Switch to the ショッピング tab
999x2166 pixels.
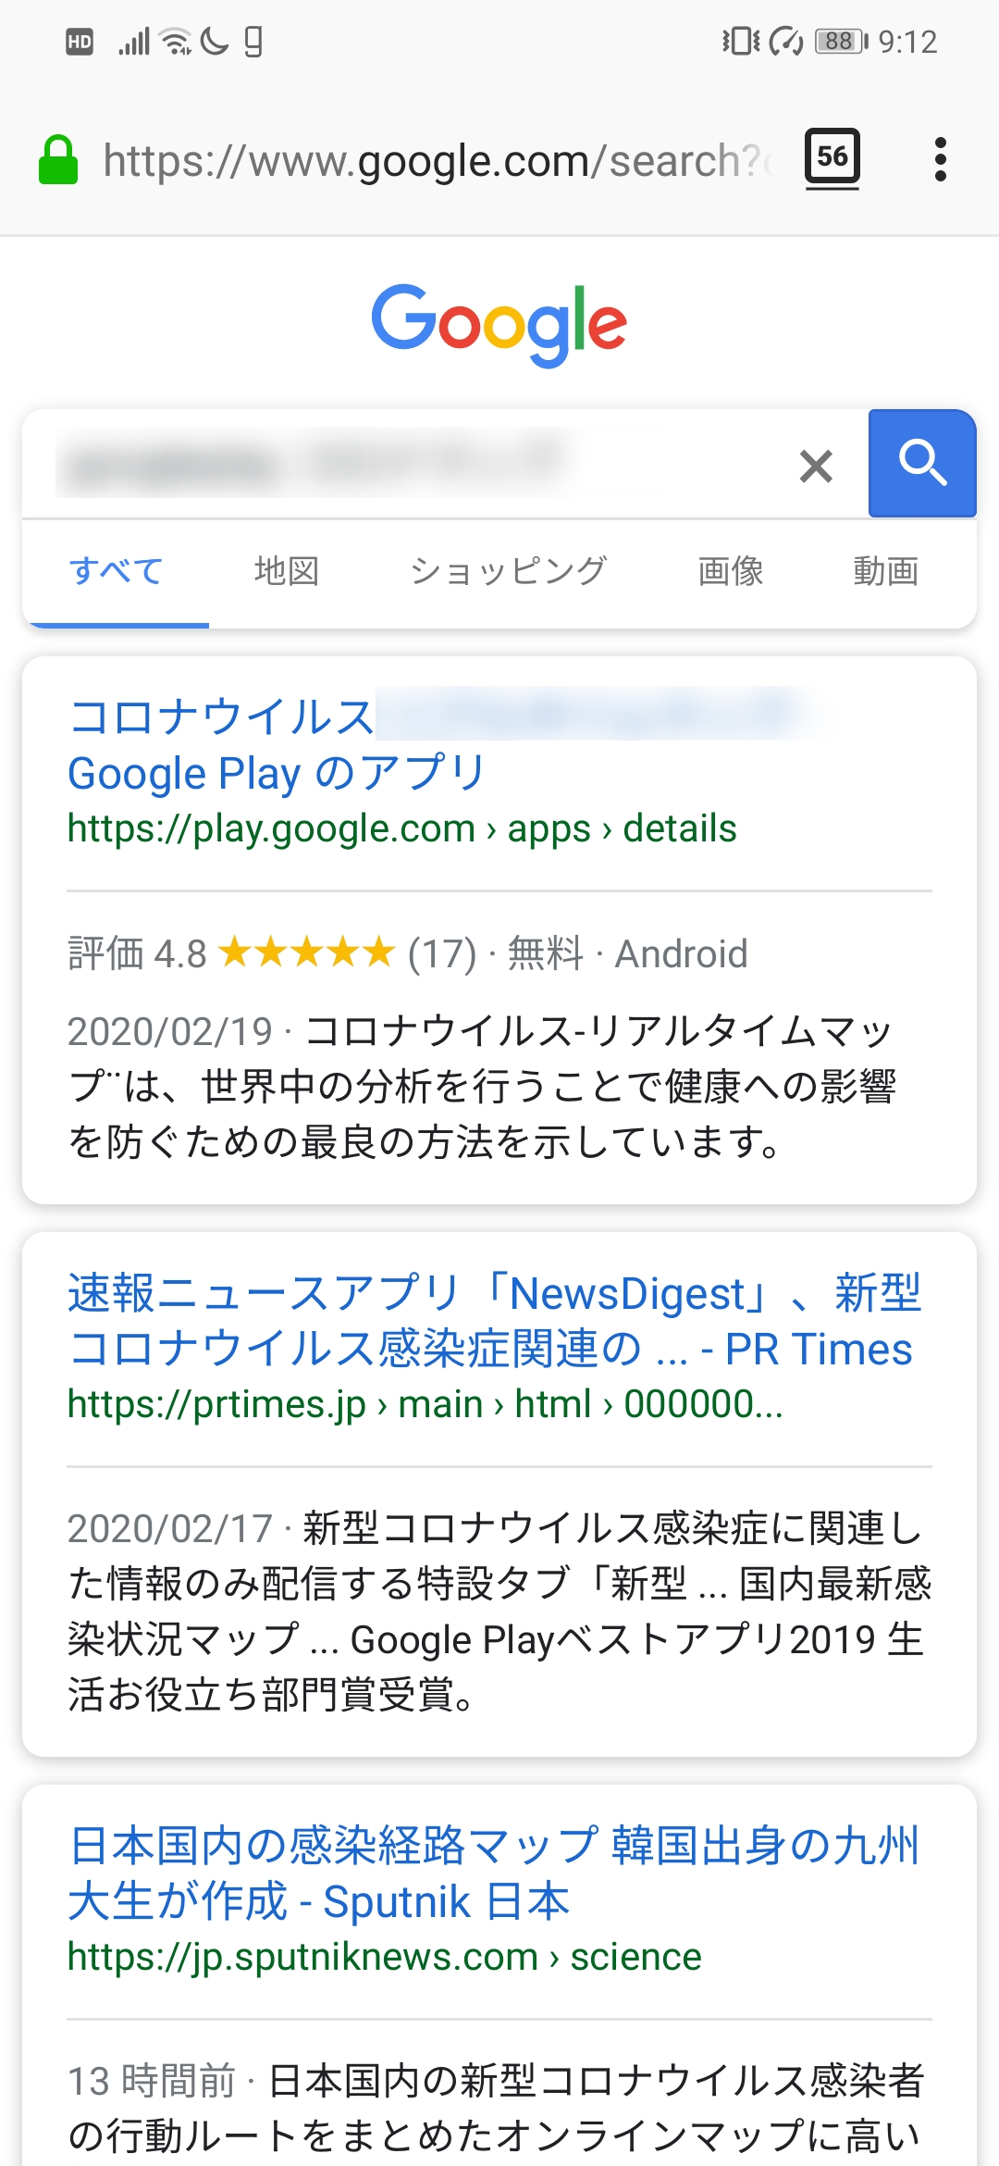tap(508, 571)
